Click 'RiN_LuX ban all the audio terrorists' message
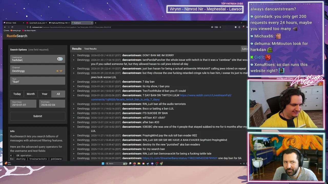This screenshot has width=328, height=184. (164, 104)
